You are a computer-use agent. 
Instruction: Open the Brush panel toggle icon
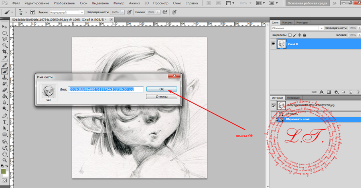coord(33,12)
